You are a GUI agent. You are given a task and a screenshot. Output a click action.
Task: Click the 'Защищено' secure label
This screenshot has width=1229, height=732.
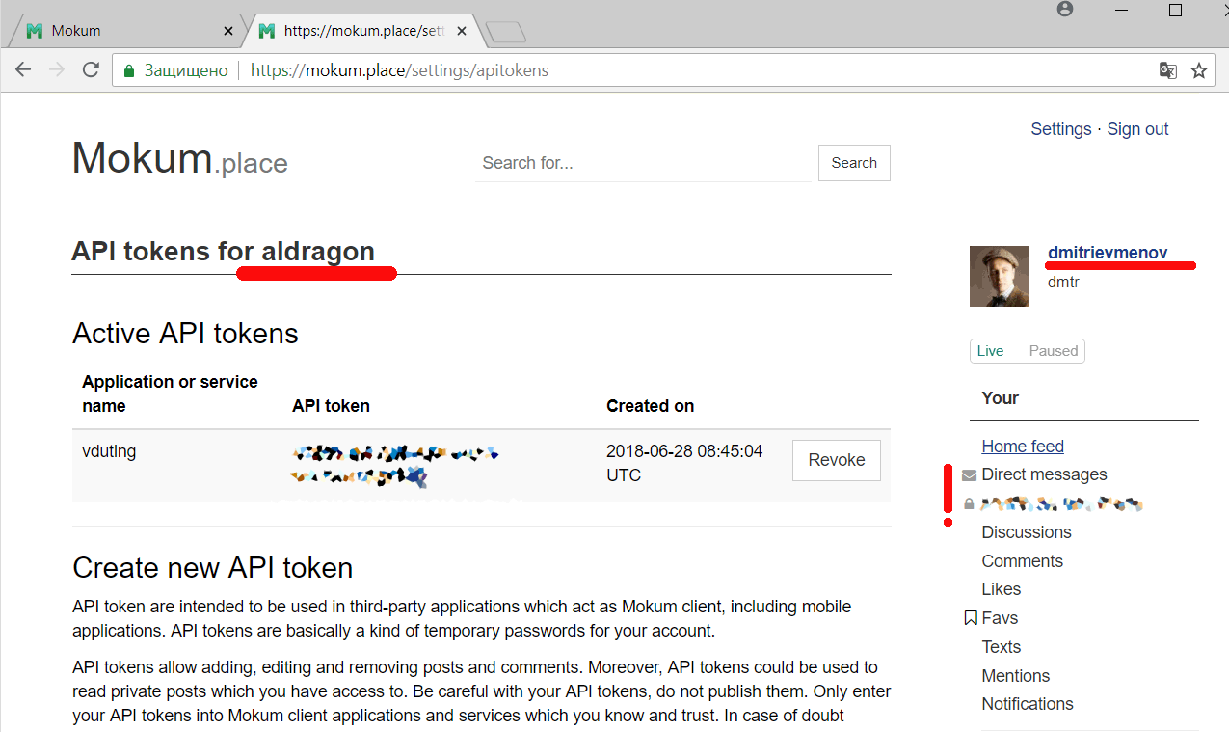(186, 70)
